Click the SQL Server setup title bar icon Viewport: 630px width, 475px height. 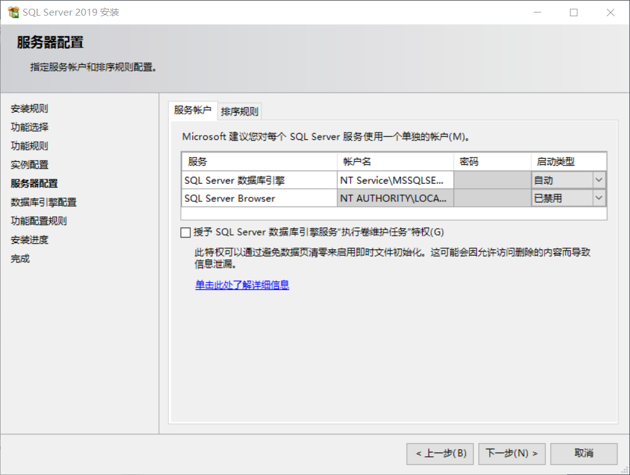(13, 12)
